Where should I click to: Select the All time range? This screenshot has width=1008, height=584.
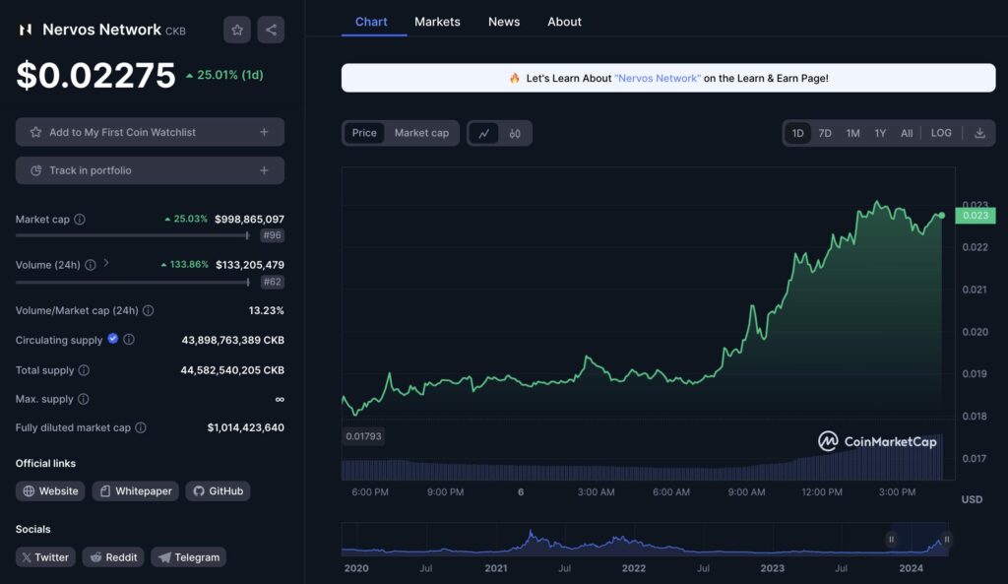[907, 133]
